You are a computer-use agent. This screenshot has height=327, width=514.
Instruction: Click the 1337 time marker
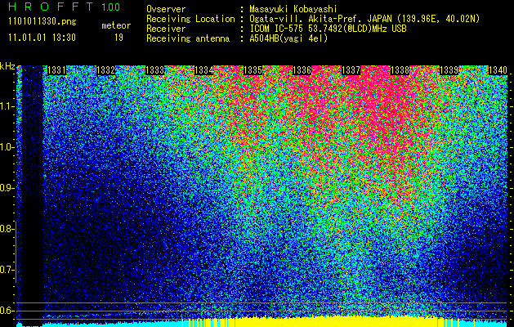[351, 70]
